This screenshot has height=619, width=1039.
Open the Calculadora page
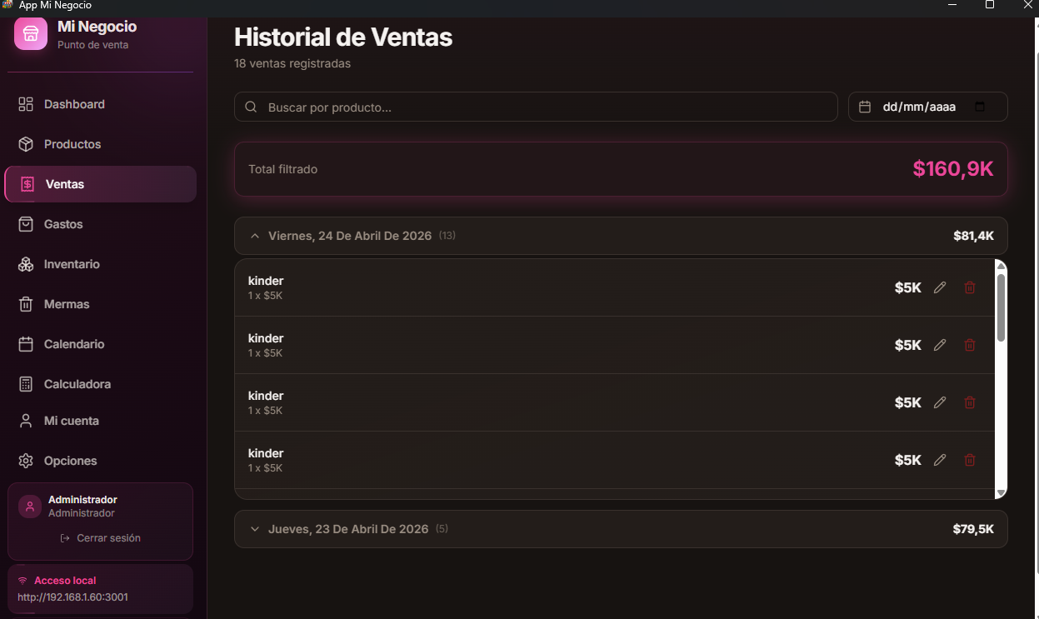click(x=77, y=384)
